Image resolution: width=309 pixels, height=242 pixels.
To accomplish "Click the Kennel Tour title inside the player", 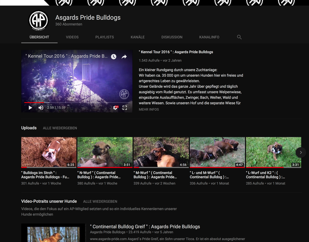I will pos(66,56).
